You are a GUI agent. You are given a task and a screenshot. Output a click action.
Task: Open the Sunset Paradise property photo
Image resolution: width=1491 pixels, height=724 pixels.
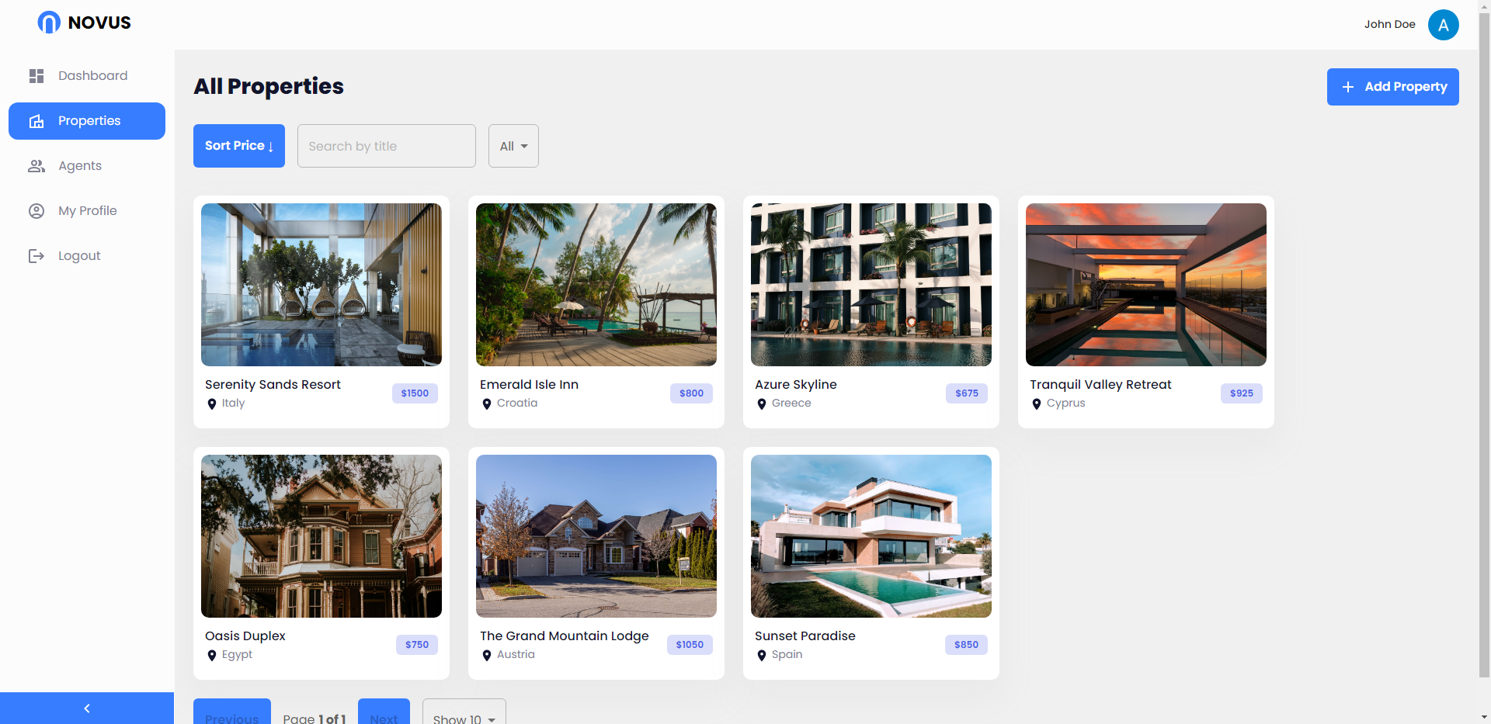pos(870,535)
